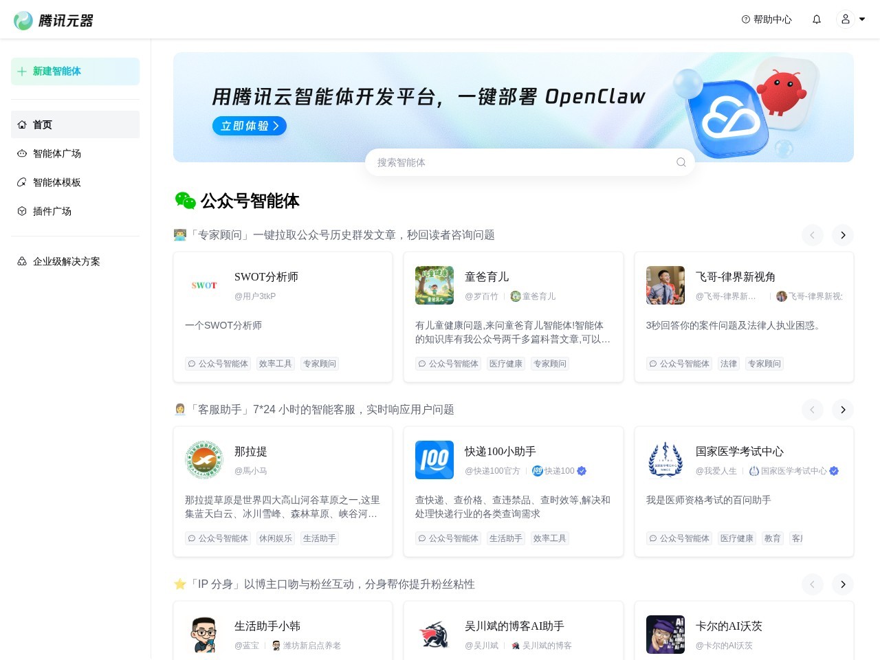Screen dimensions: 880x660
Task: Open the 生活助手小韩 avatar
Action: (x=204, y=635)
